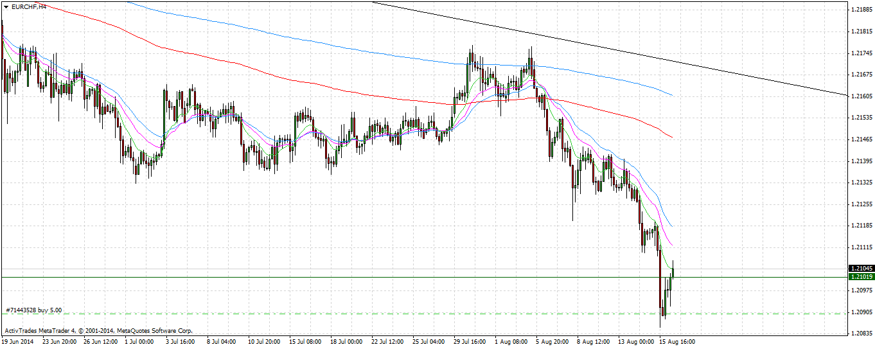Click the 1.21185 price scale label
The width and height of the screenshot is (875, 347).
click(861, 226)
